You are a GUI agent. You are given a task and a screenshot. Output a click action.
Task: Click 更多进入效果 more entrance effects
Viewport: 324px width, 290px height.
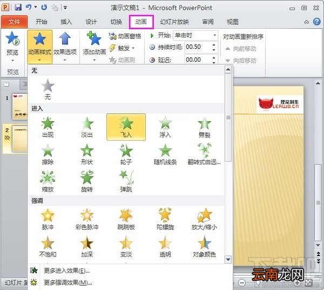click(66, 271)
